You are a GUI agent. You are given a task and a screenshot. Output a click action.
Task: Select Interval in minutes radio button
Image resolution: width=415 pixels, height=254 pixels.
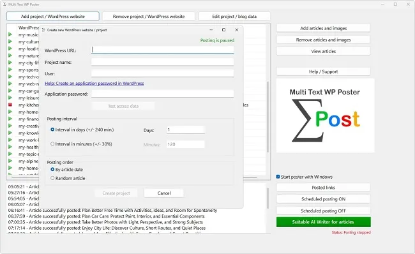pos(52,144)
